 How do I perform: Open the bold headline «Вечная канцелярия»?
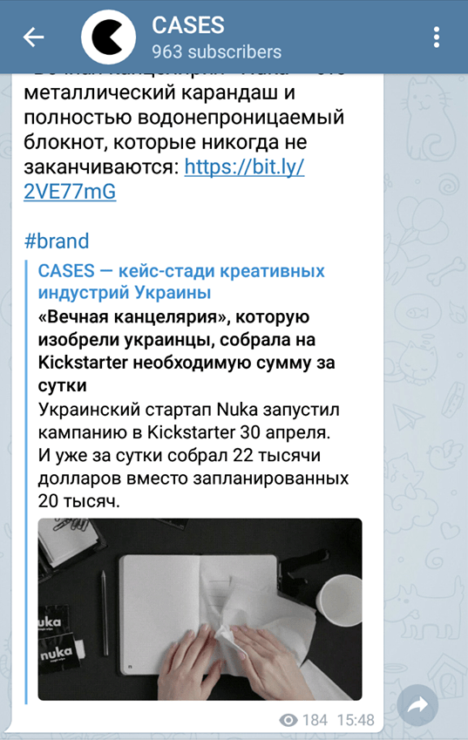(187, 350)
